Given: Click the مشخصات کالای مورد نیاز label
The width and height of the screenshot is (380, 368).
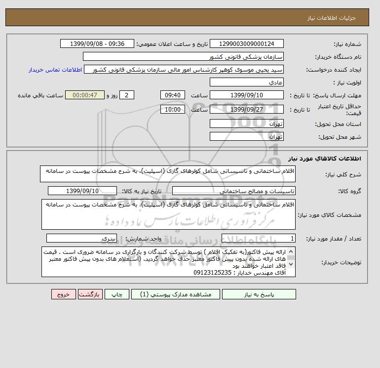Looking at the screenshot, I should [330, 215].
